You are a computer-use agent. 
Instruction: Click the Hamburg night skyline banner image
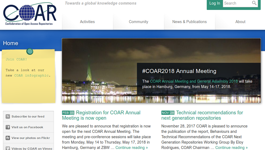(99, 70)
